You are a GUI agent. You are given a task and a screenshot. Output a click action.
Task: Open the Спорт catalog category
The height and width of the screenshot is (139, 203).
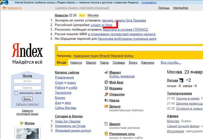click(59, 83)
